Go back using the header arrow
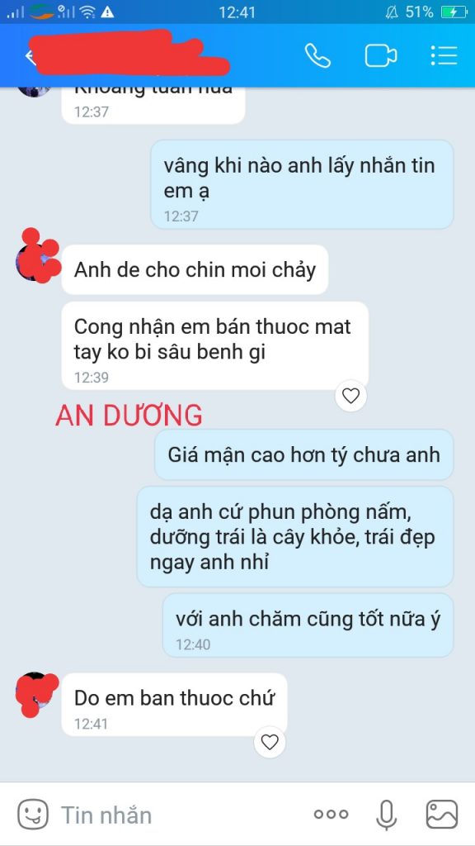This screenshot has width=475, height=846. [31, 57]
